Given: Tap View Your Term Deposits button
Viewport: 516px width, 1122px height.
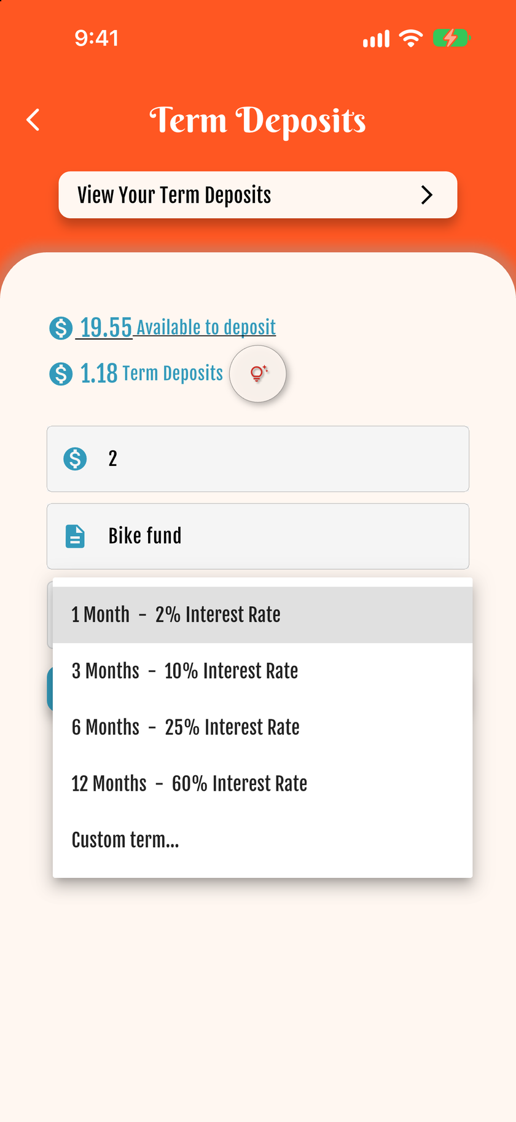Looking at the screenshot, I should click(x=258, y=195).
